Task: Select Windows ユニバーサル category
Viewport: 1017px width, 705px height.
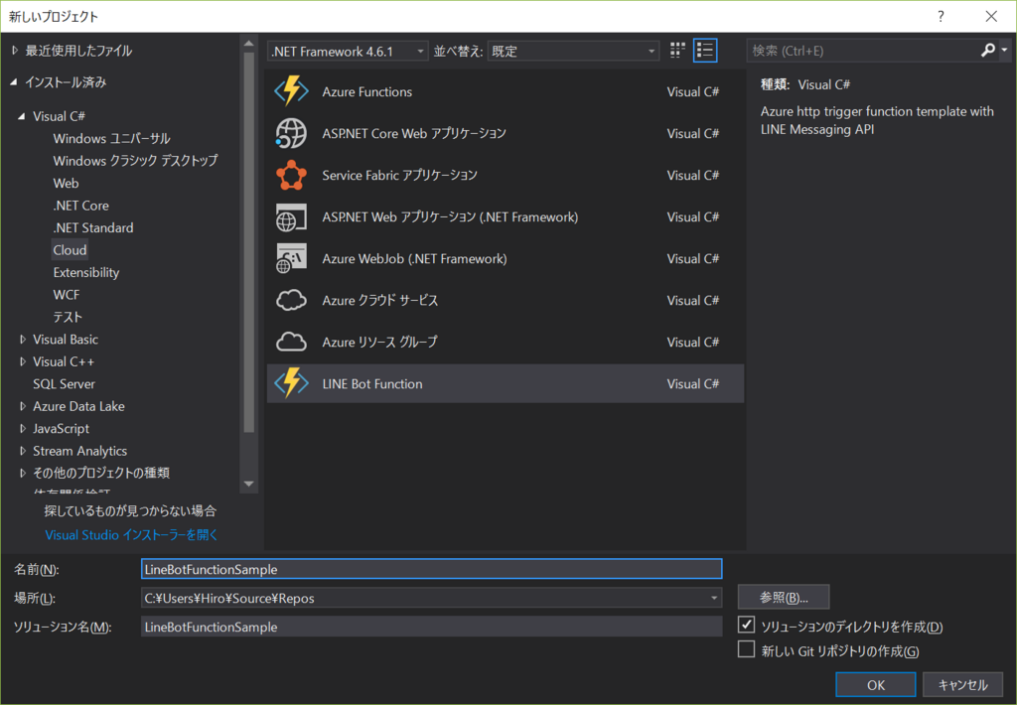Action: pyautogui.click(x=111, y=139)
